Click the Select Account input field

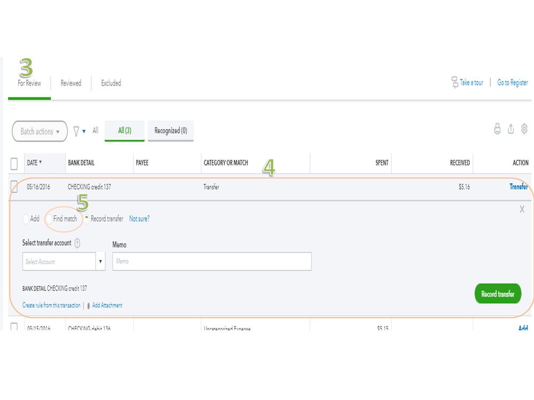(x=59, y=261)
